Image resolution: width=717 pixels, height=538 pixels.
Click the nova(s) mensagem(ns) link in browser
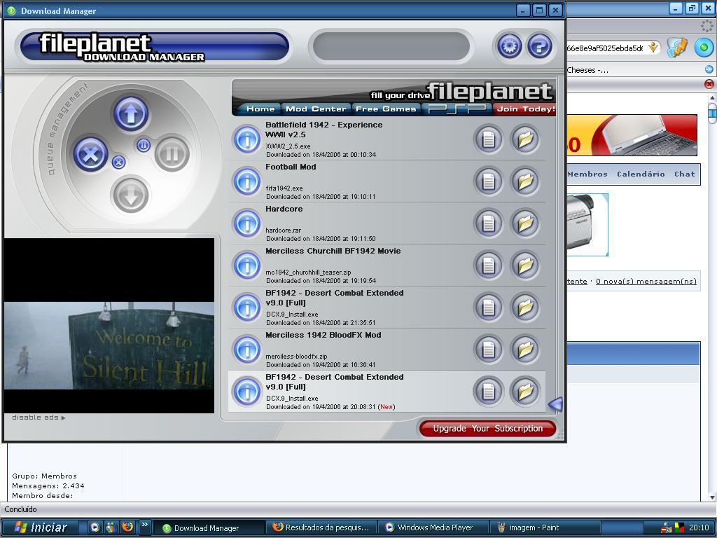tap(646, 282)
